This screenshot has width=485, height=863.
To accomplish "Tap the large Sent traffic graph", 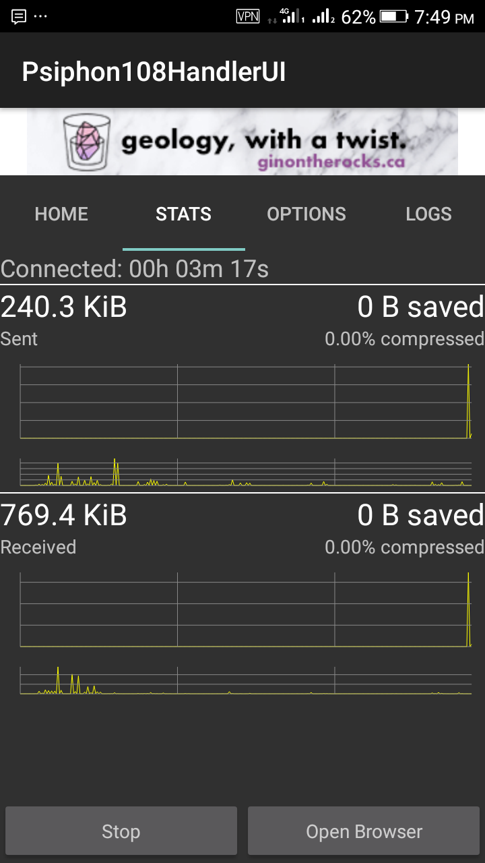I will (246, 402).
